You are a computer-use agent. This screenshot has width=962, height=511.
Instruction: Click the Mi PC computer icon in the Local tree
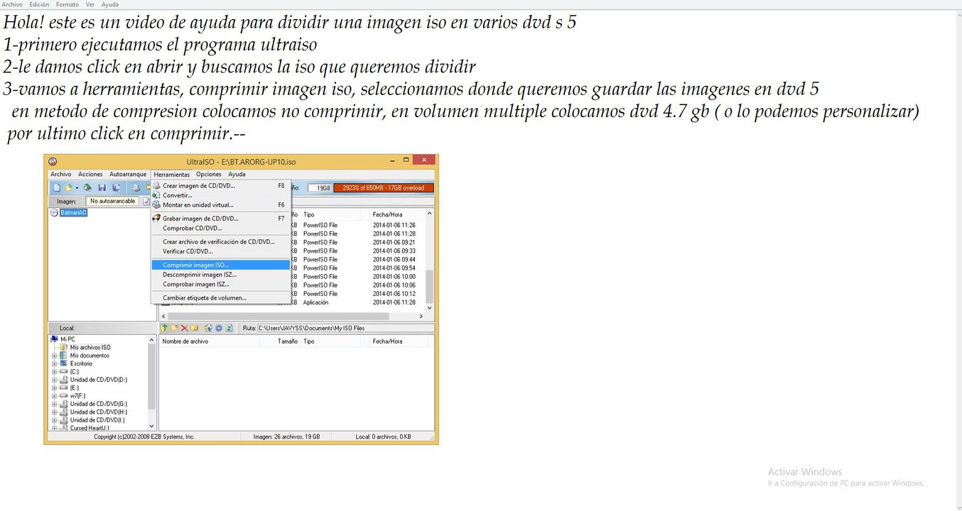(x=54, y=339)
